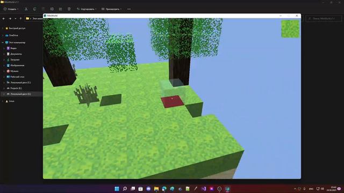Click the Explorer search field

(324, 19)
